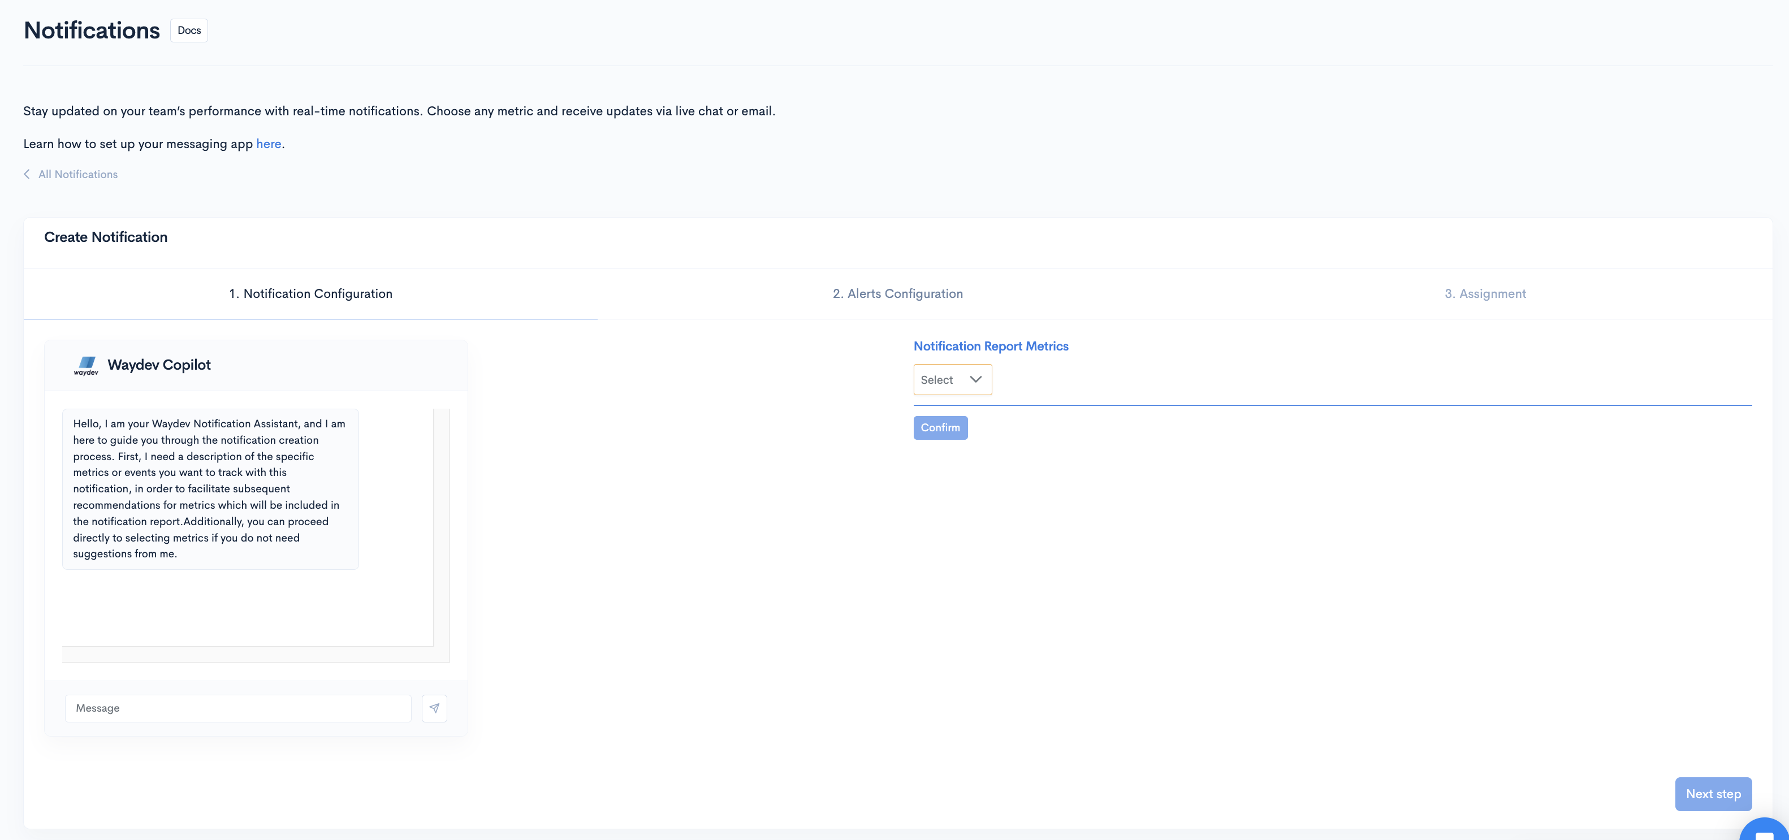Click the Copilot greeting message bubble

[x=210, y=489]
